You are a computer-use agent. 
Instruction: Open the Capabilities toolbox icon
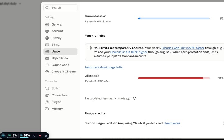click(47, 58)
